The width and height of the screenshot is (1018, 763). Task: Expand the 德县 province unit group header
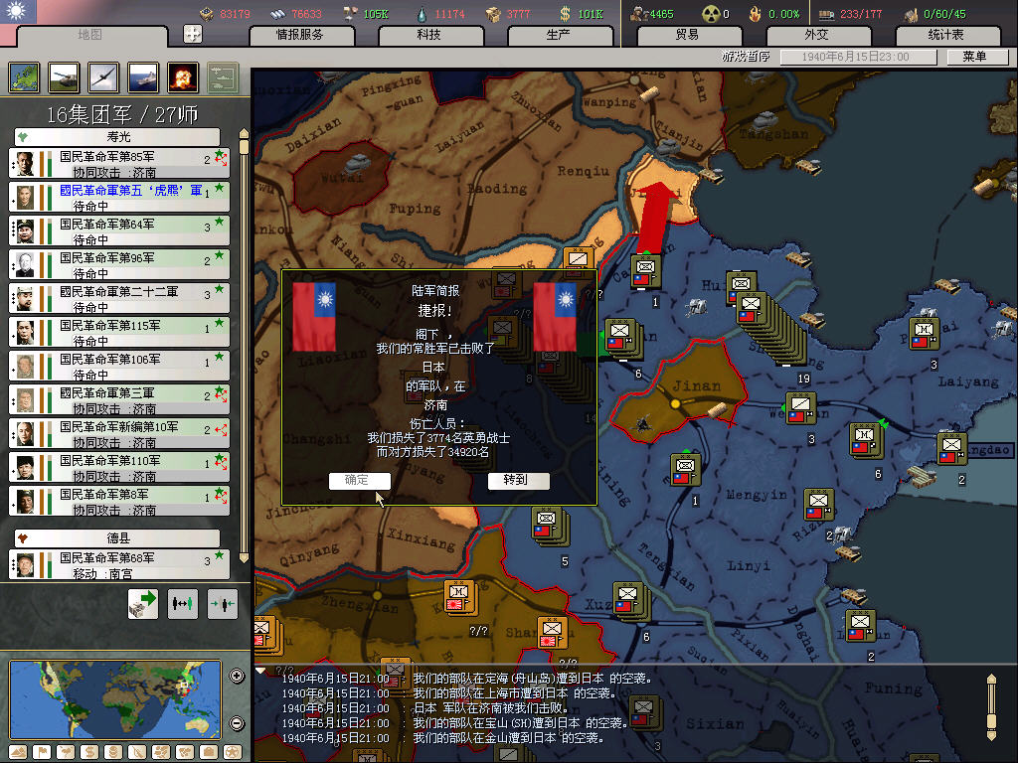118,537
